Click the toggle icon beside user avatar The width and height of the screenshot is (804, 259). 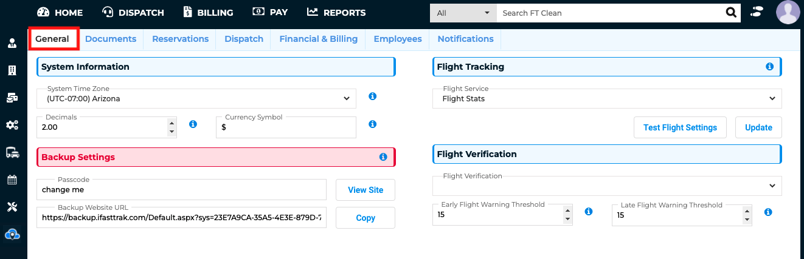[x=757, y=12]
